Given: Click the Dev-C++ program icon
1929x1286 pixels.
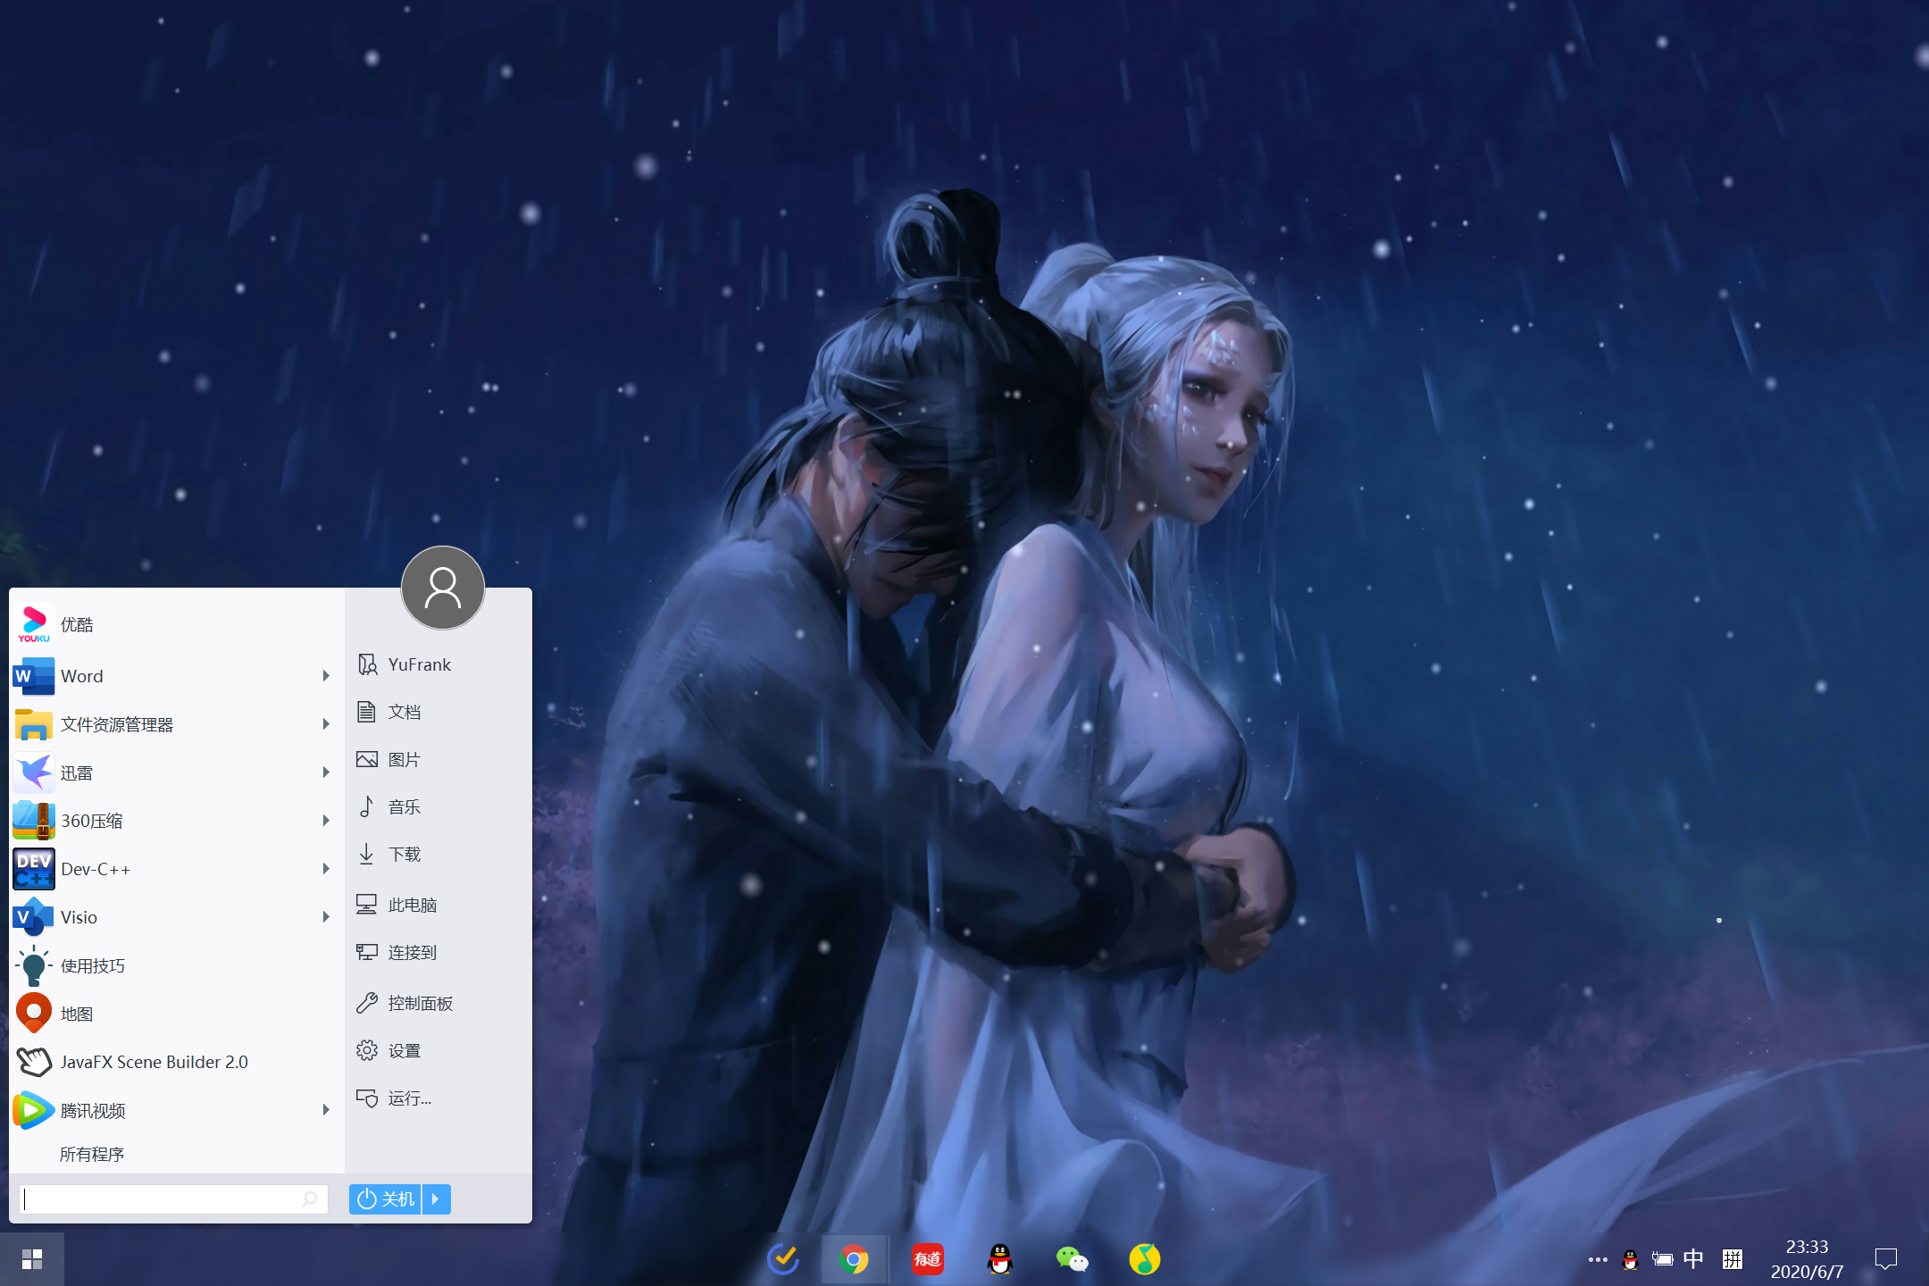Looking at the screenshot, I should [34, 869].
